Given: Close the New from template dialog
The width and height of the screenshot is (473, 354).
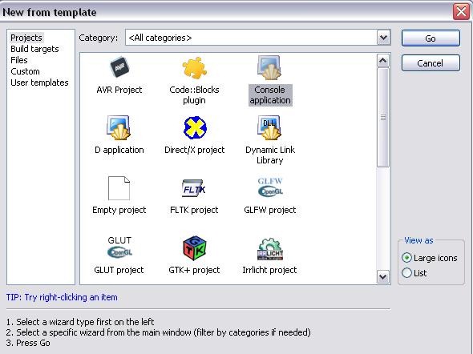Looking at the screenshot, I should [461, 12].
